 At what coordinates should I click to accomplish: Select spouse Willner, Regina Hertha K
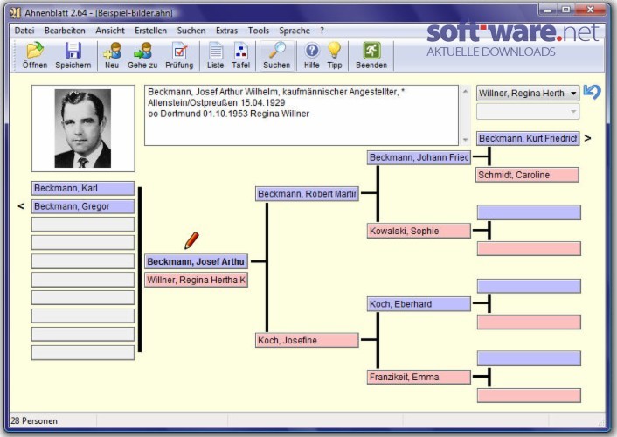pos(196,280)
